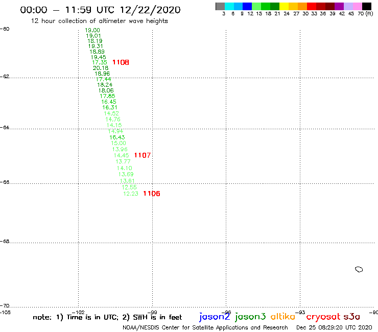Click wave height value 14.10

click(125, 168)
